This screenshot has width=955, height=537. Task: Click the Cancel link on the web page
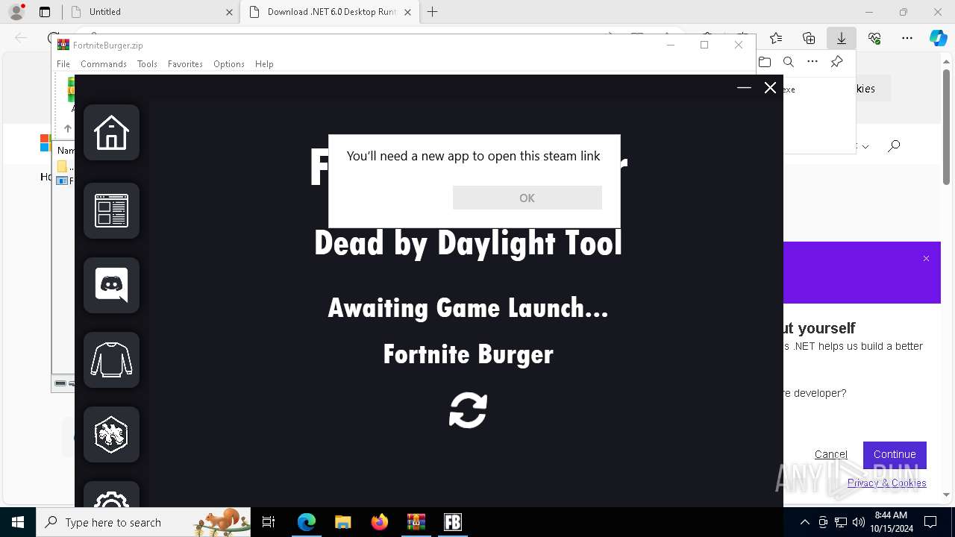coord(831,454)
